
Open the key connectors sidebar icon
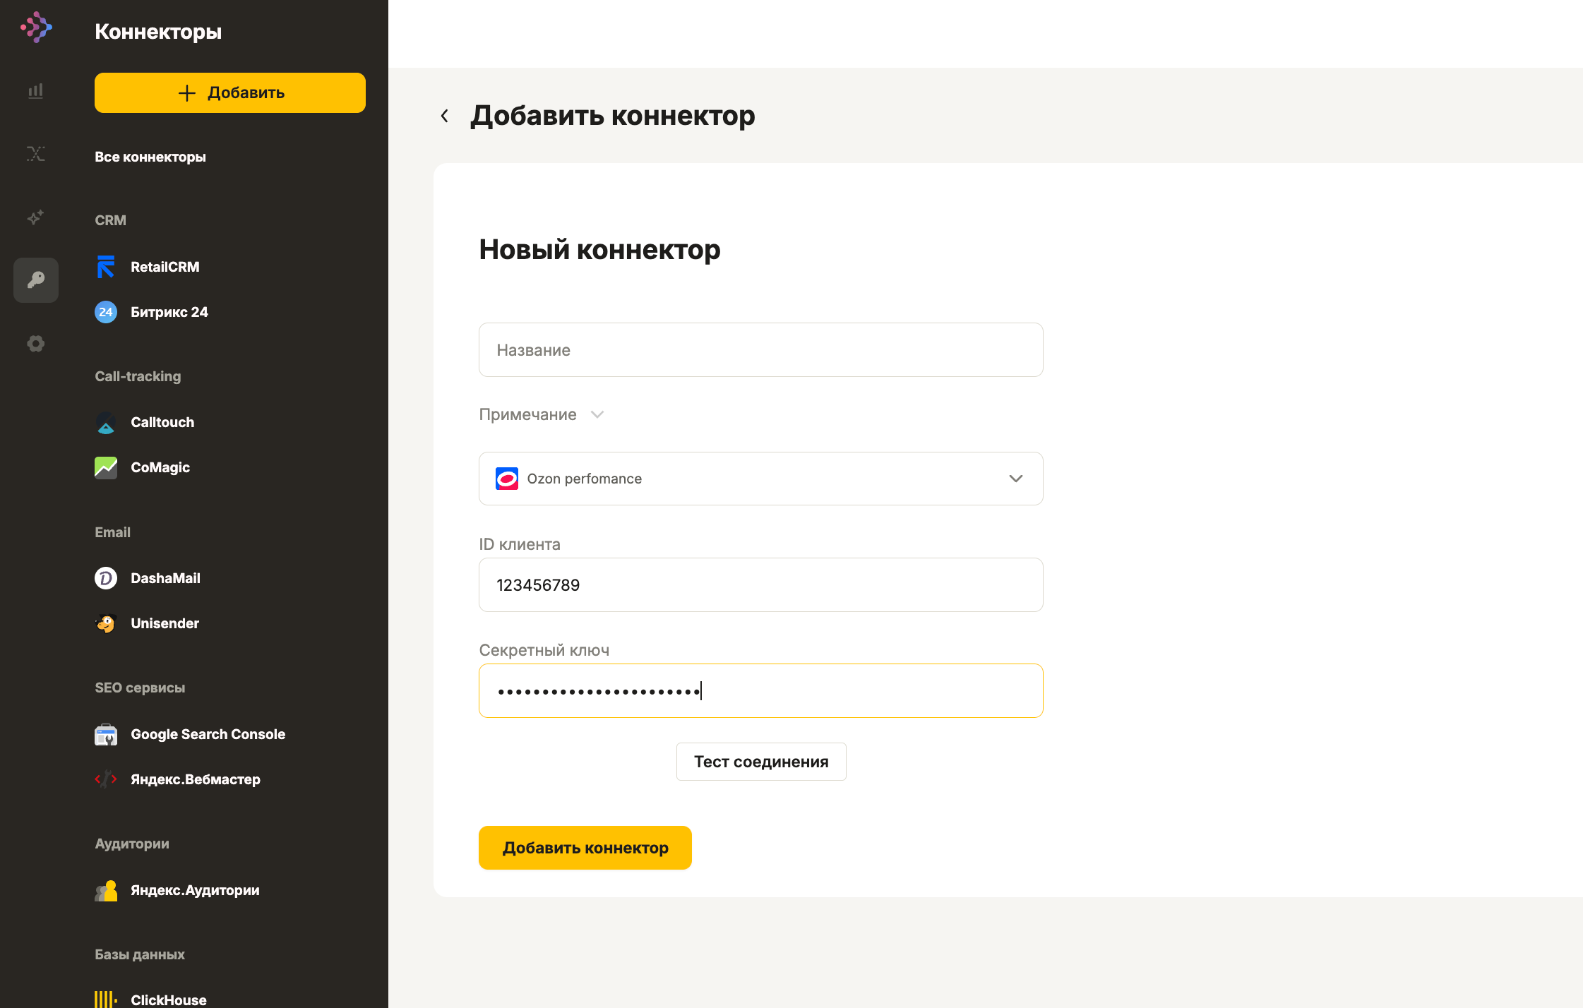[36, 280]
